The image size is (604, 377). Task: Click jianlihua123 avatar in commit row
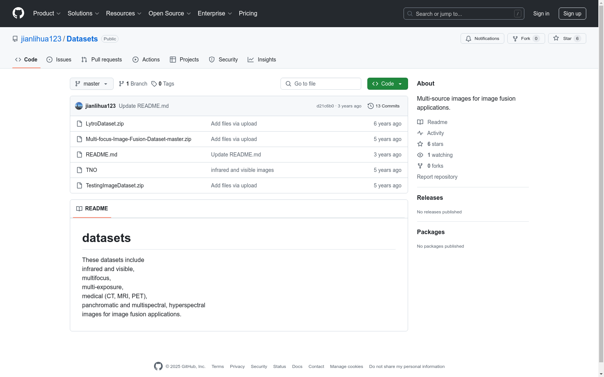click(79, 106)
